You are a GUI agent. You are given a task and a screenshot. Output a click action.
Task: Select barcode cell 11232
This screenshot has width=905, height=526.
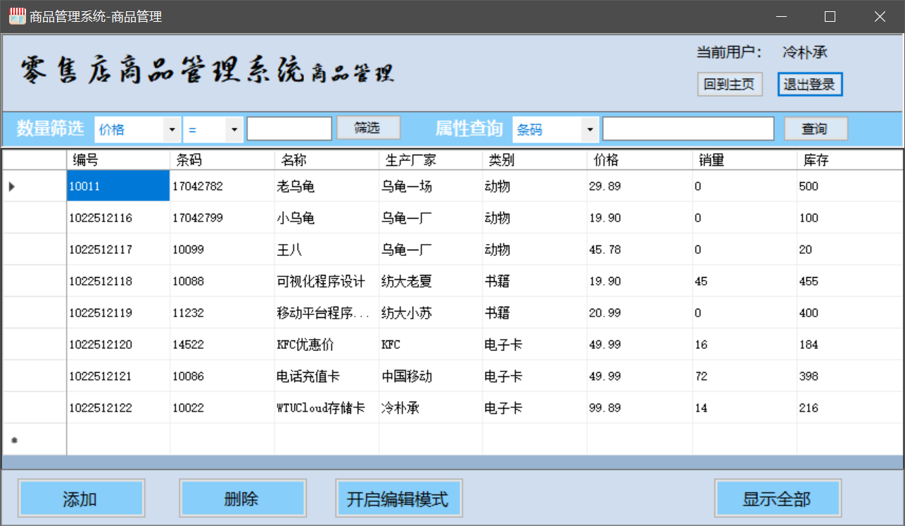tap(222, 313)
